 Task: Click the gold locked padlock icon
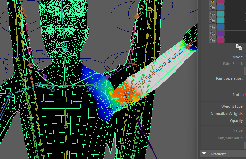212,1
